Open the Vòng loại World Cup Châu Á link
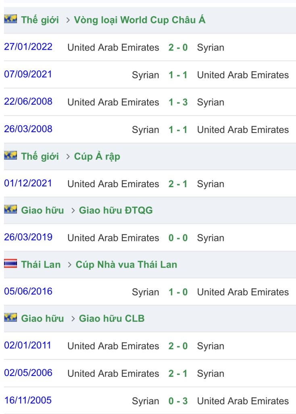Screen dimensions: 296x414 pos(140,20)
